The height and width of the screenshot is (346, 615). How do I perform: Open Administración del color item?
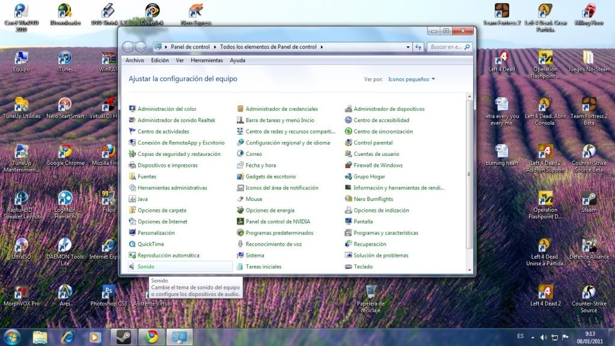coord(167,109)
